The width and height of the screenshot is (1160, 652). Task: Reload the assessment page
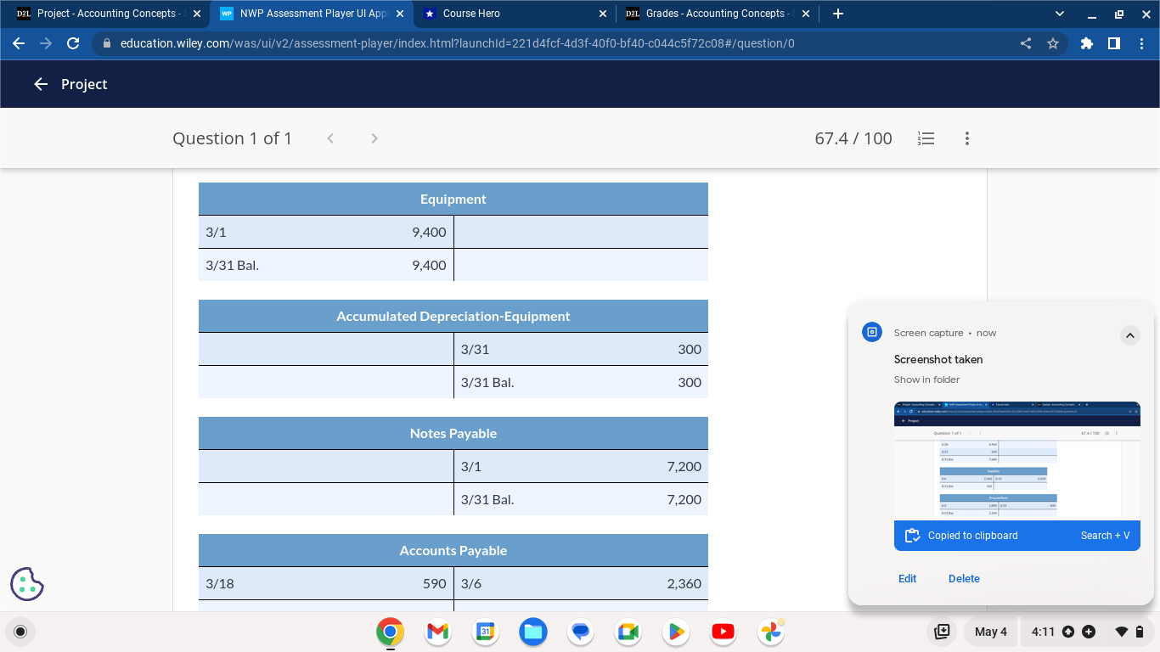(72, 43)
